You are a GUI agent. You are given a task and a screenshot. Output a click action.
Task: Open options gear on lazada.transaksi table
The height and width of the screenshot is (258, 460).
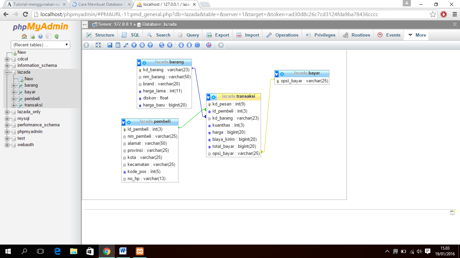point(213,97)
